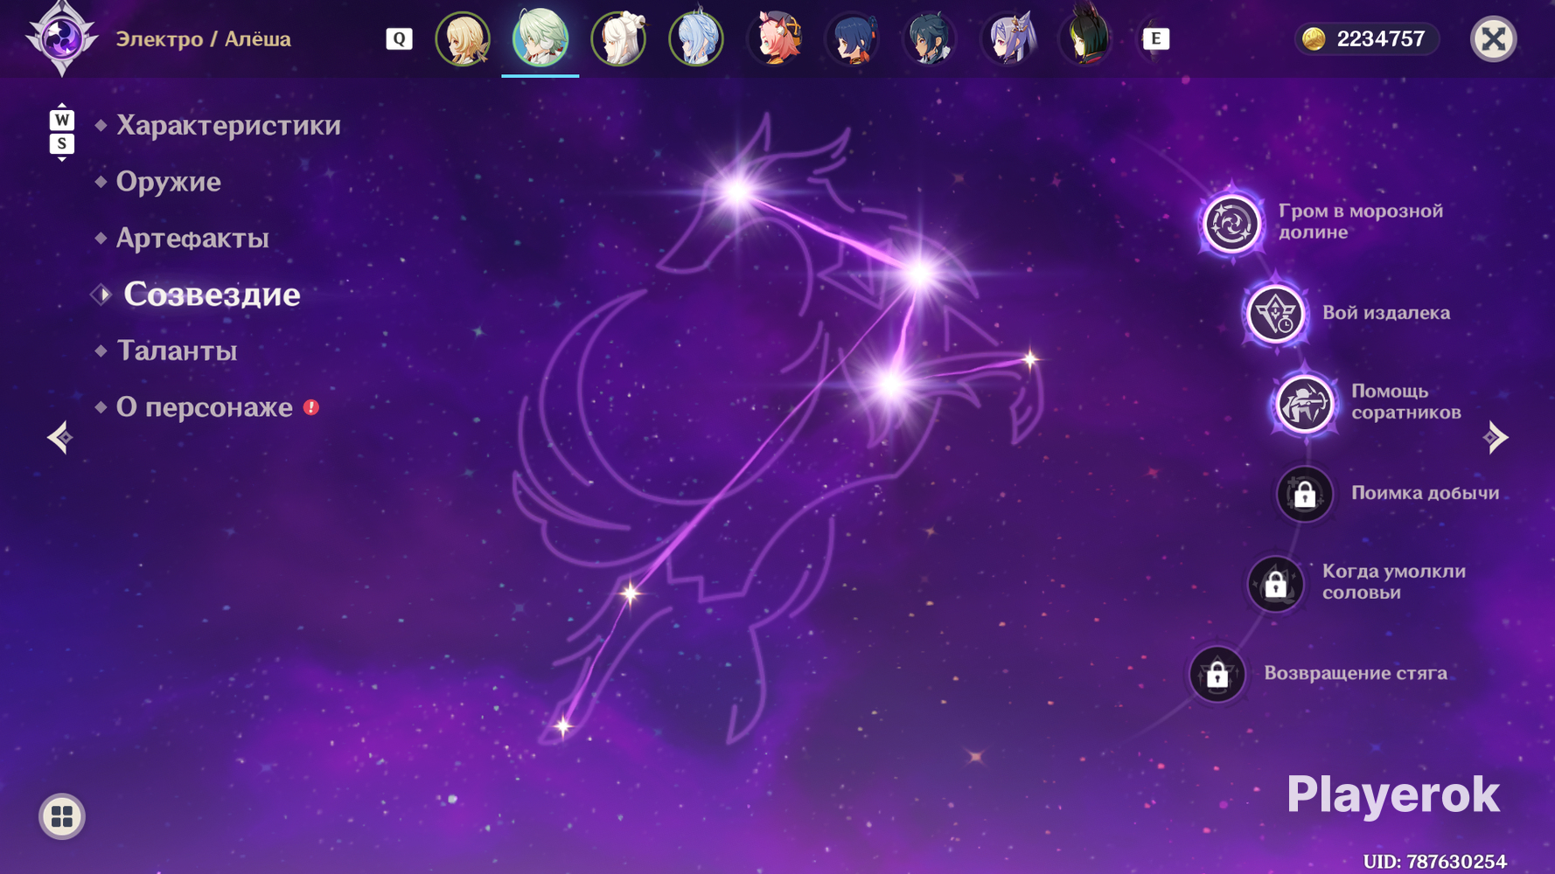Select the black-and-green-haired Tighnari portrait
1555x874 pixels.
pos(1086,37)
